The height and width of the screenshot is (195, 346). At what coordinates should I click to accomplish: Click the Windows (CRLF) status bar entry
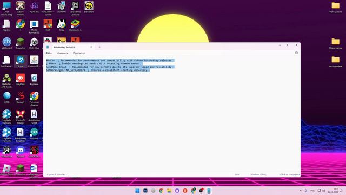(x=258, y=174)
